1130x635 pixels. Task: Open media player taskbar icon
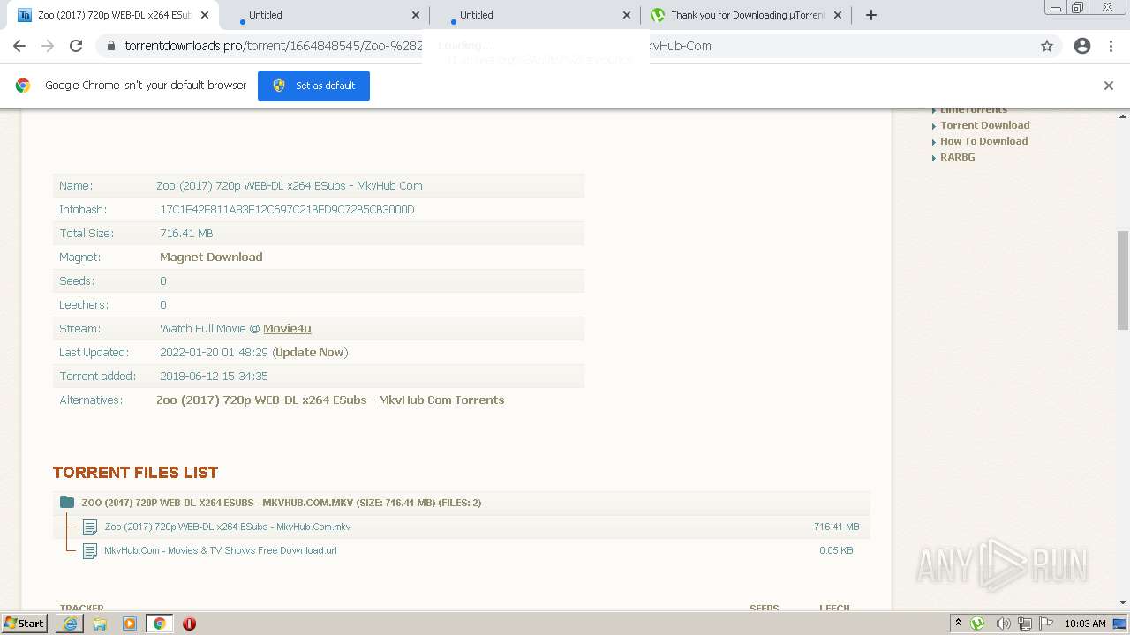tap(130, 624)
